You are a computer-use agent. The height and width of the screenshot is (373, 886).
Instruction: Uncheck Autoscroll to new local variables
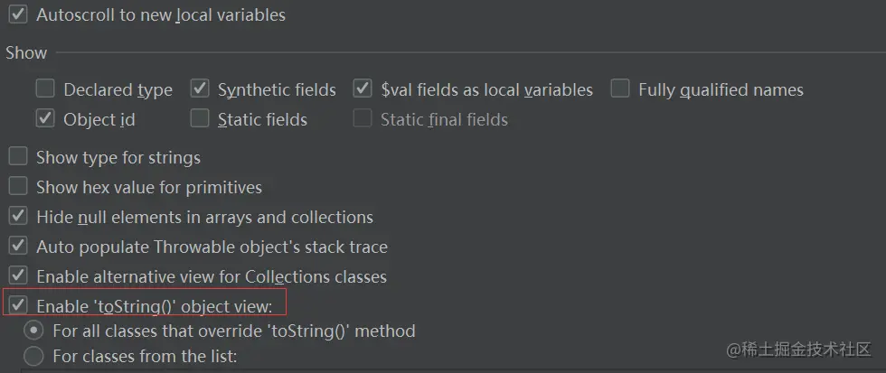18,15
